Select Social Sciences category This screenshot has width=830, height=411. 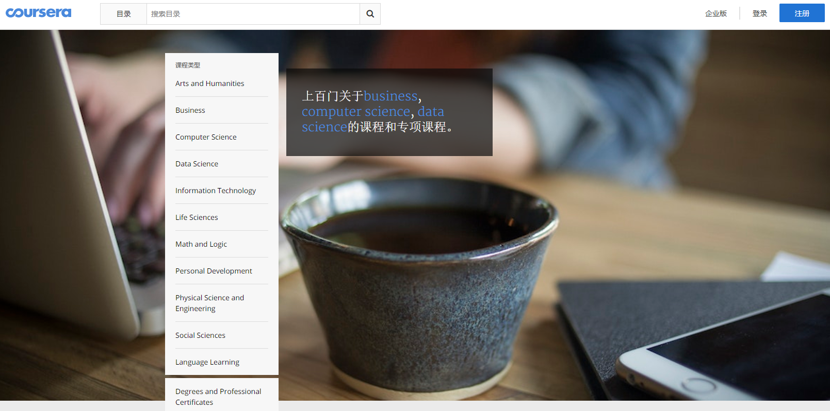tap(200, 335)
